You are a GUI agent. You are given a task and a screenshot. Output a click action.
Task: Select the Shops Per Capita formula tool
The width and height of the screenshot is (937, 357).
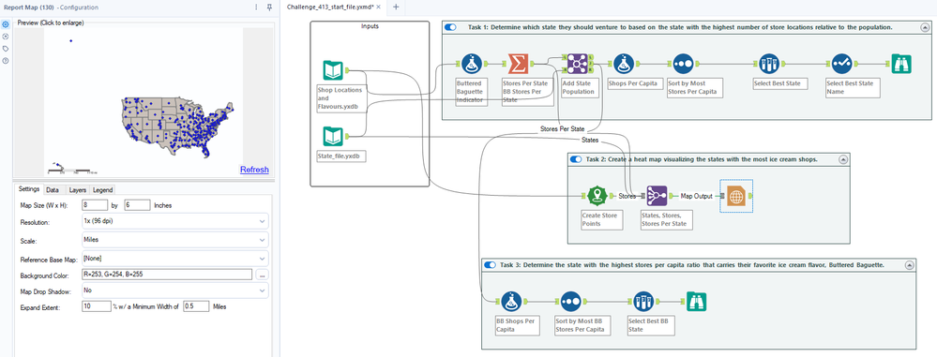pos(624,64)
